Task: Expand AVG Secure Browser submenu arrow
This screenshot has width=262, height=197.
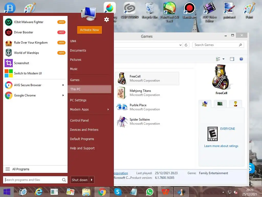Action: coord(63,85)
